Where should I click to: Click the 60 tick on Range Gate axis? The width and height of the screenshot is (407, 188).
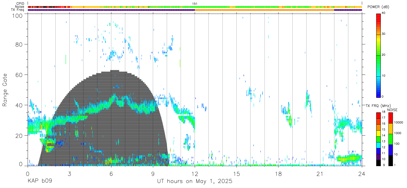(19, 75)
